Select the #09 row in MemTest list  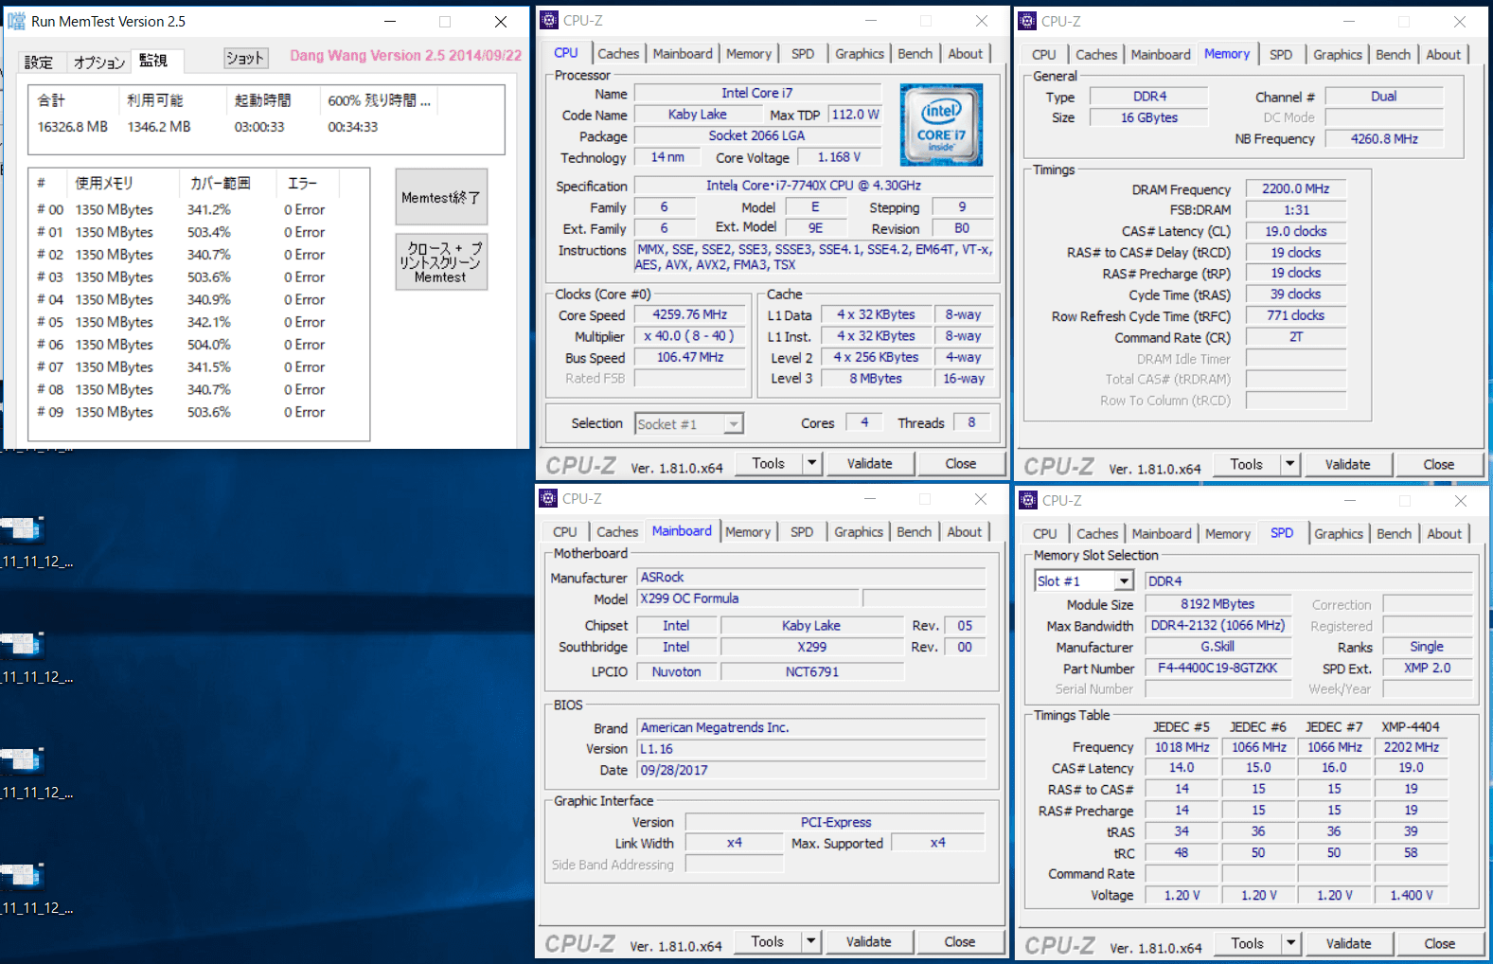tap(198, 412)
